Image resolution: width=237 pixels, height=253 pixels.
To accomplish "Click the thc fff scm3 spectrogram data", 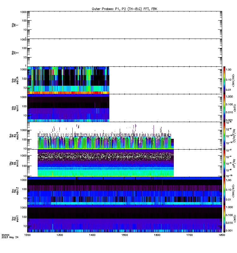I will [x=106, y=163].
